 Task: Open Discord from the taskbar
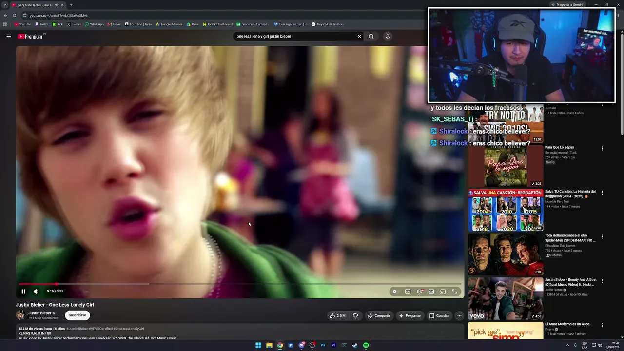click(302, 345)
